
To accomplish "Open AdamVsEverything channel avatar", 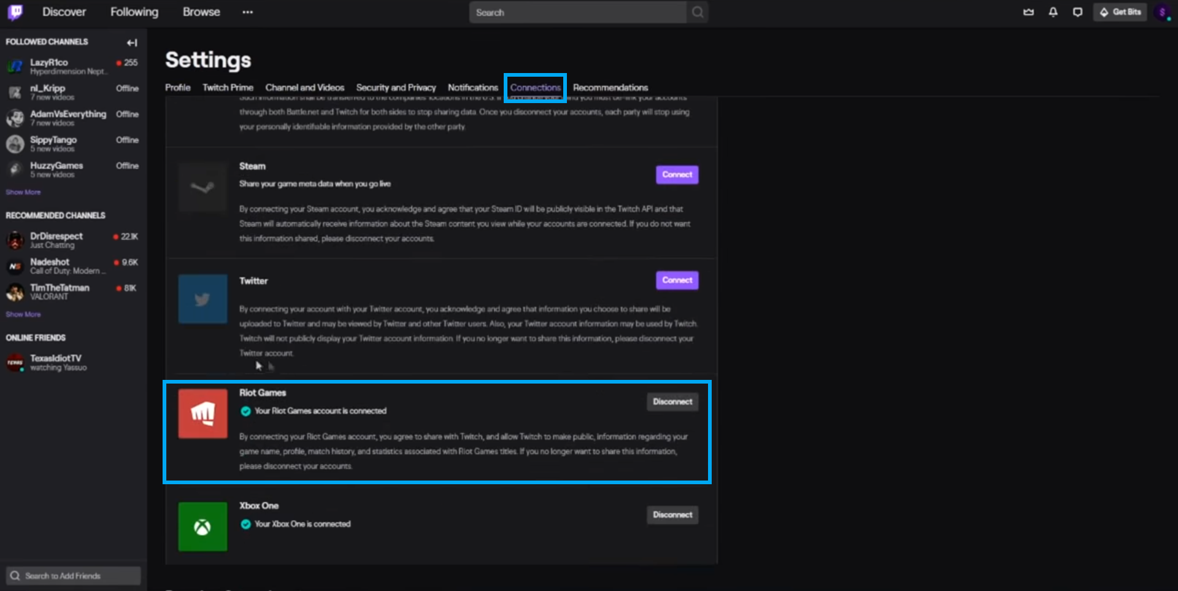I will tap(15, 118).
